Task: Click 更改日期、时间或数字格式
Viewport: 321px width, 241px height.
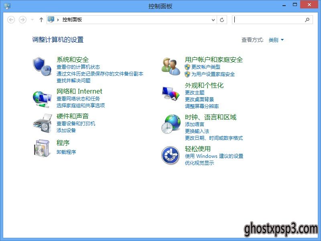Action: coord(214,138)
